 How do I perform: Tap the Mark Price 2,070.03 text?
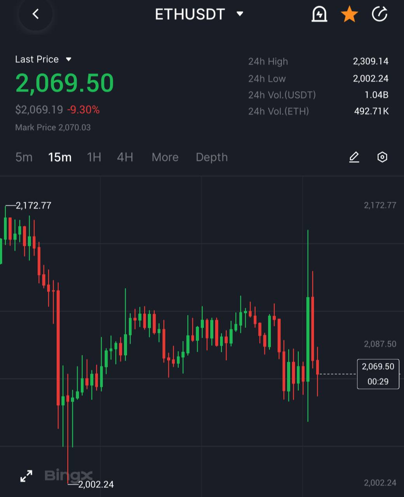(x=53, y=127)
